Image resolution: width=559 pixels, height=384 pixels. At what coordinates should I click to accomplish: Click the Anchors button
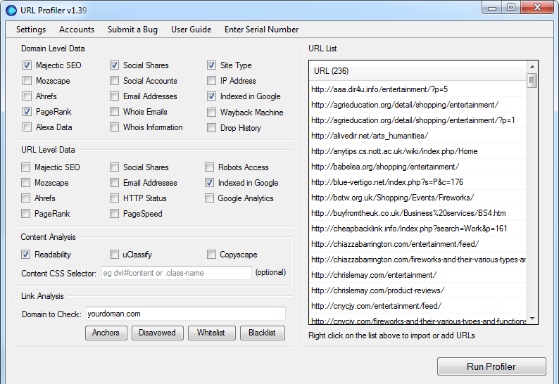pos(106,333)
